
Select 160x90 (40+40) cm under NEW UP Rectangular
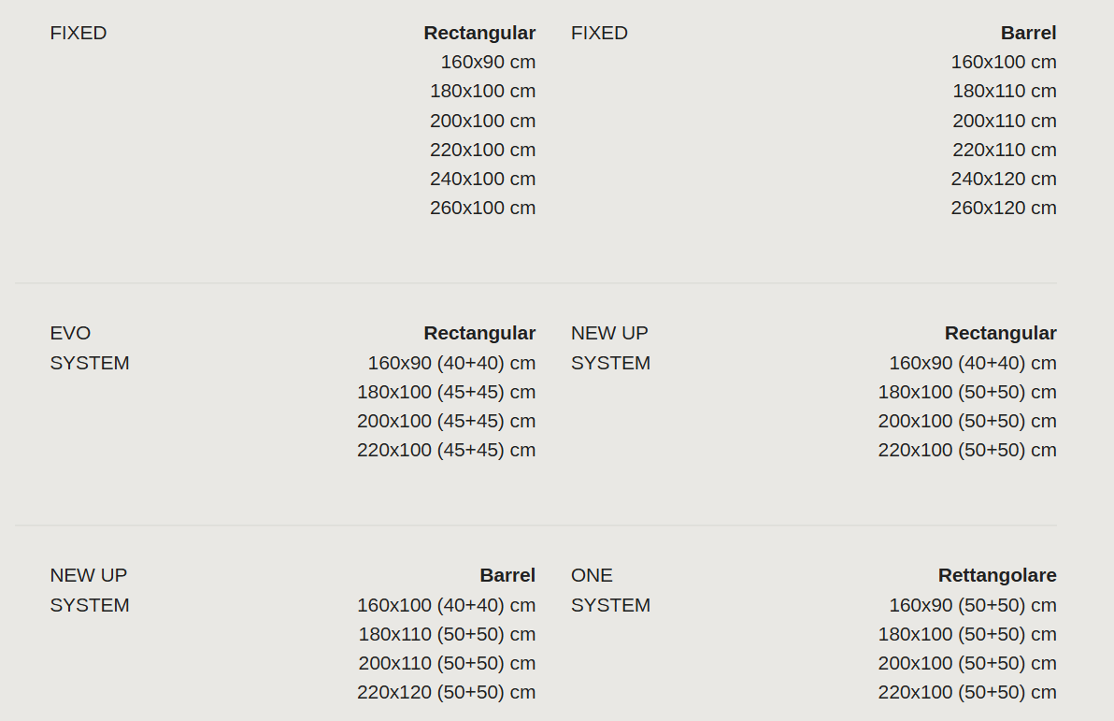coord(973,363)
